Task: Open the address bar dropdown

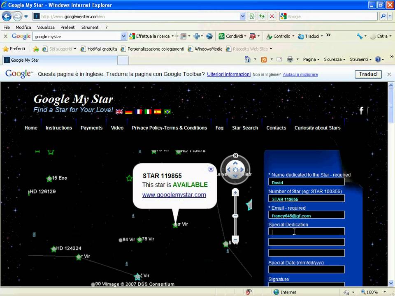Action: [x=242, y=16]
